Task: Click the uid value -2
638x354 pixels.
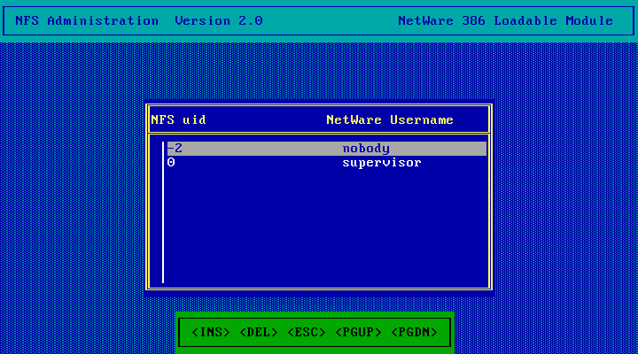Action: 175,149
